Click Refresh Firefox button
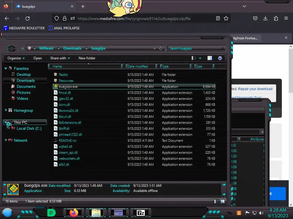 click(245, 38)
